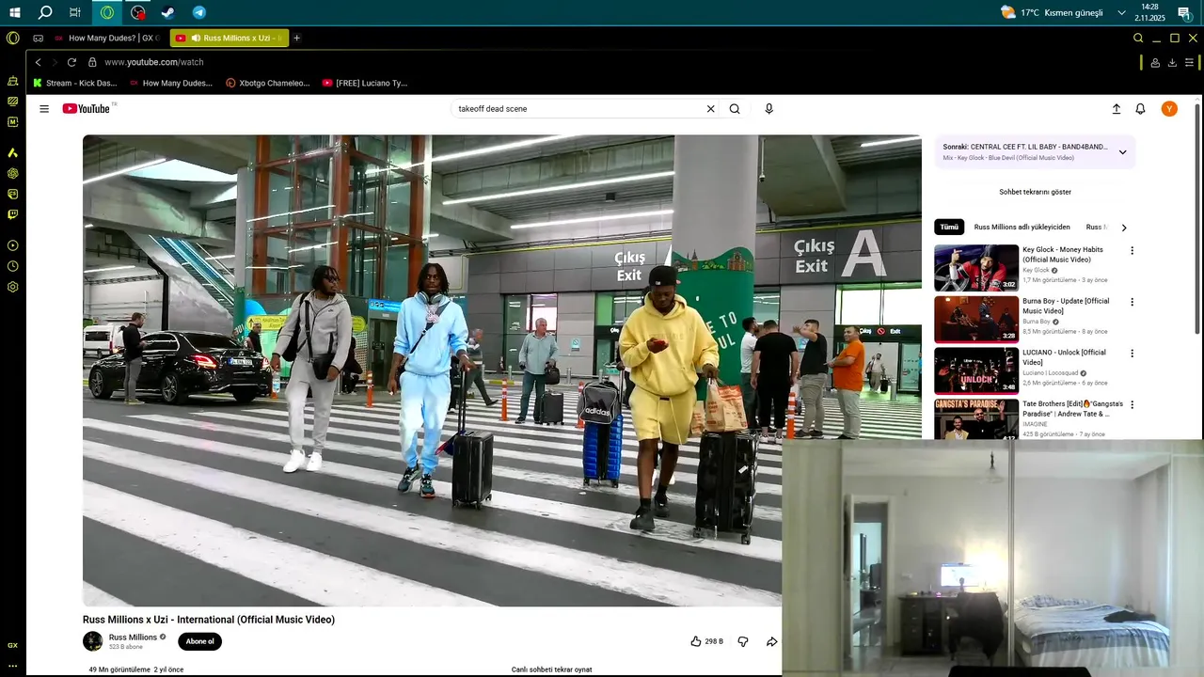
Task: Open 'How Many Dudes...' bookmark
Action: pos(171,83)
